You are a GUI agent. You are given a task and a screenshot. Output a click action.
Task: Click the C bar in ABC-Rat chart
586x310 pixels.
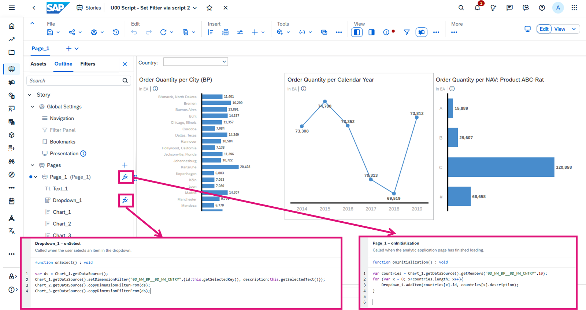coord(501,167)
